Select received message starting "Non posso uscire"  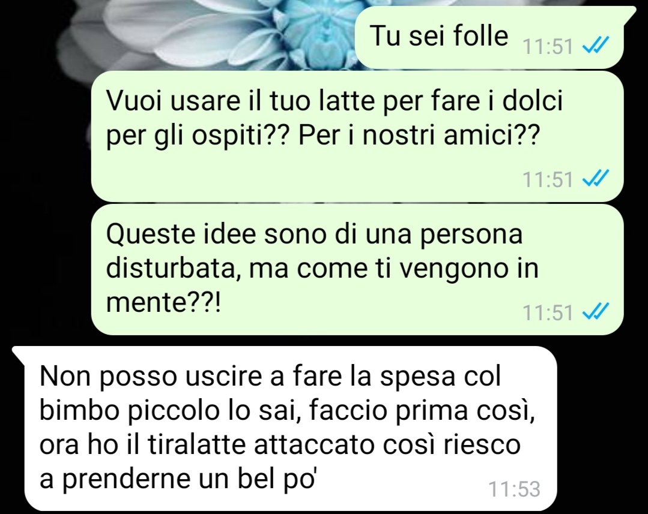click(291, 428)
